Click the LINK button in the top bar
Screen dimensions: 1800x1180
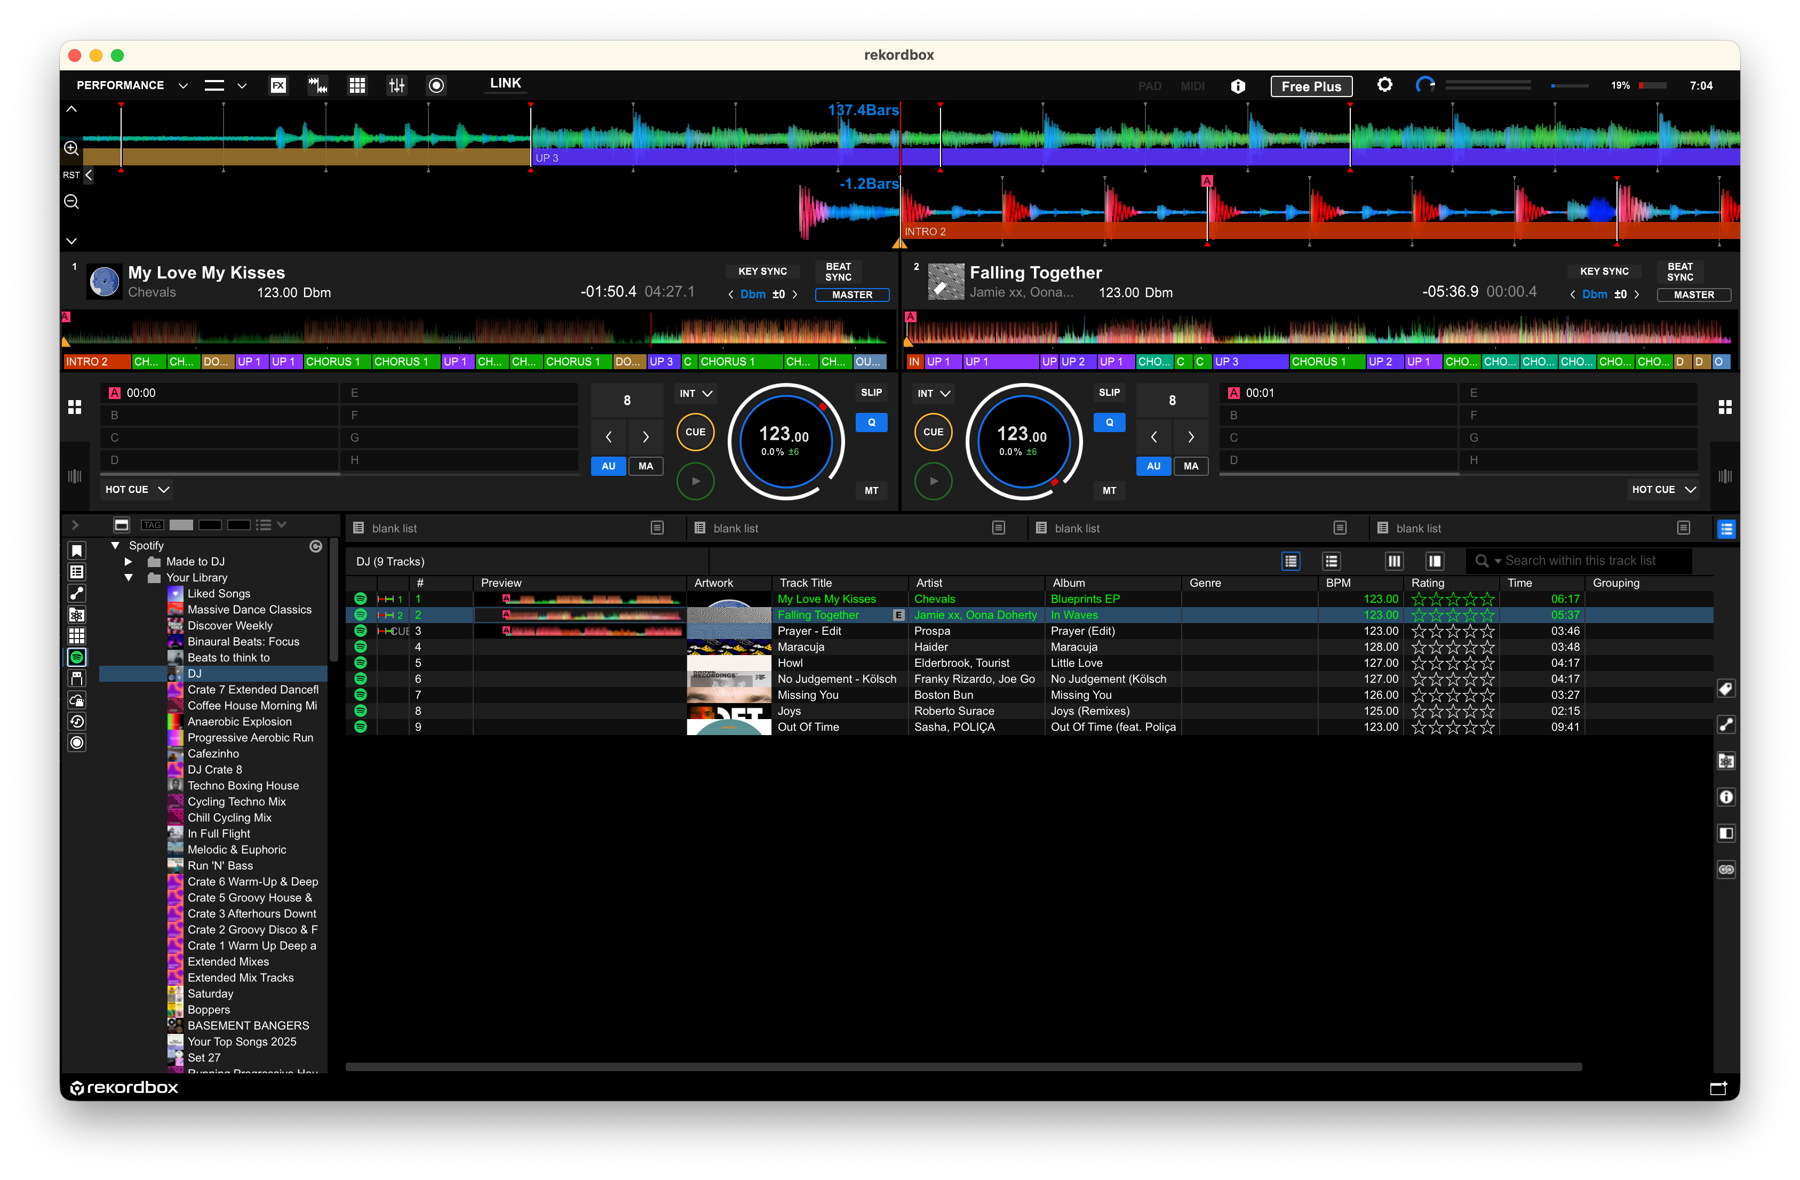(x=505, y=83)
